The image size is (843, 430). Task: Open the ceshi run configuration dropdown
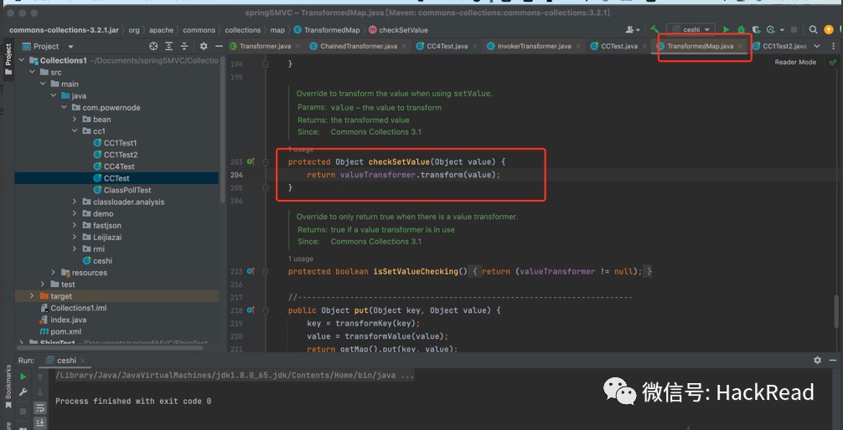point(690,30)
